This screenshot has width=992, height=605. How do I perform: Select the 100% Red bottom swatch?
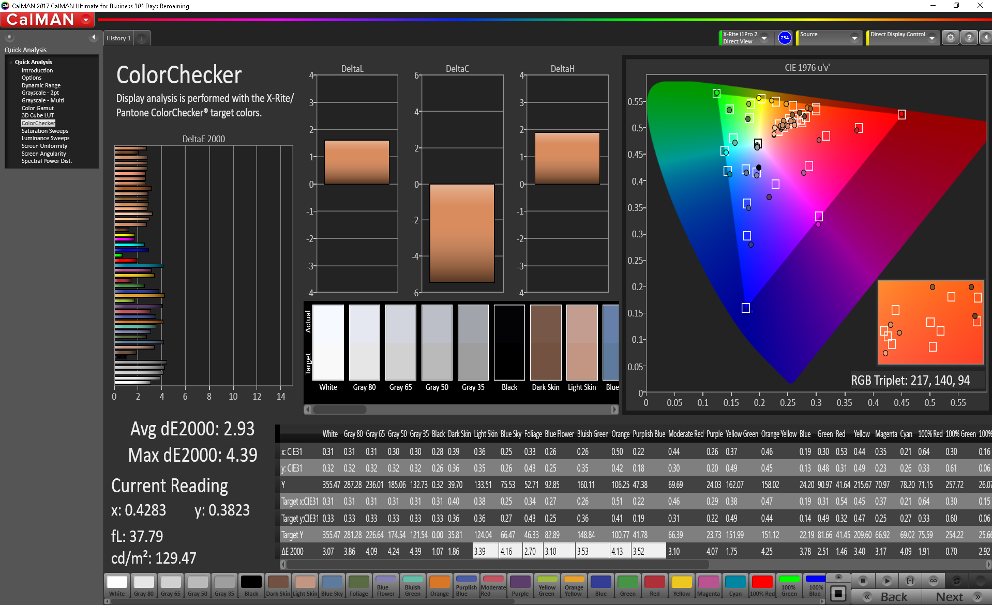click(762, 585)
